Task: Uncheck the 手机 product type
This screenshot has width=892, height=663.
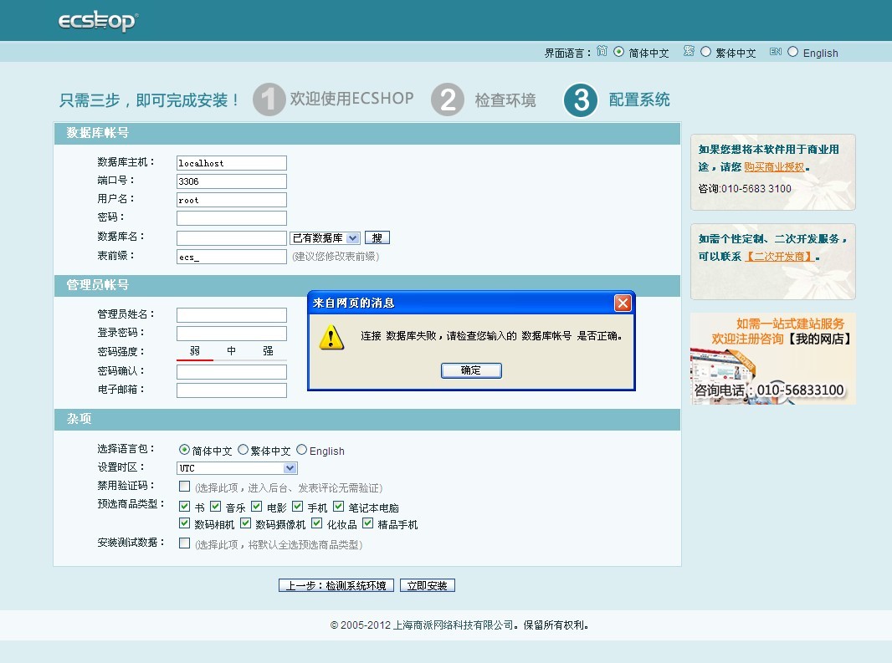Action: pos(298,506)
